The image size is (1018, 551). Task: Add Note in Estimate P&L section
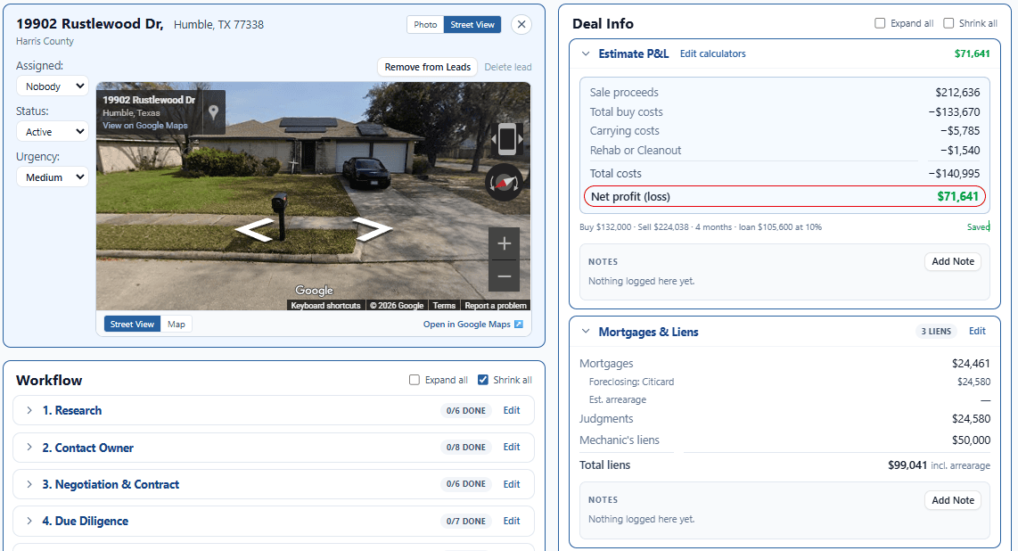click(953, 261)
